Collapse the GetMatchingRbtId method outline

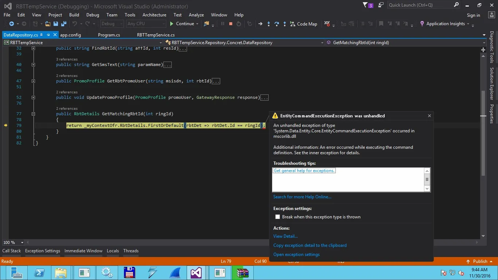33,114
